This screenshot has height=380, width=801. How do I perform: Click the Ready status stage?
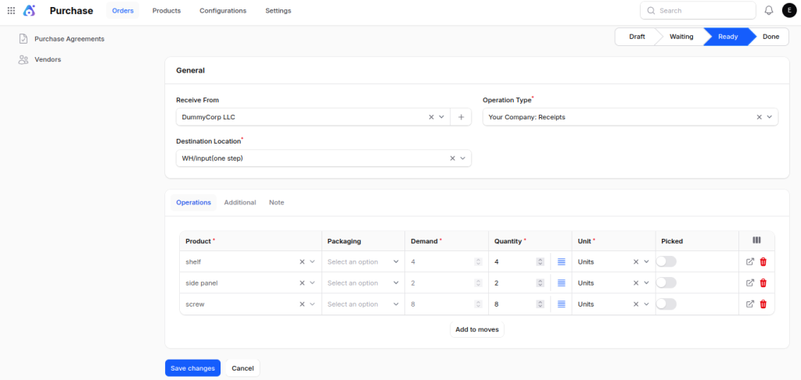[728, 37]
